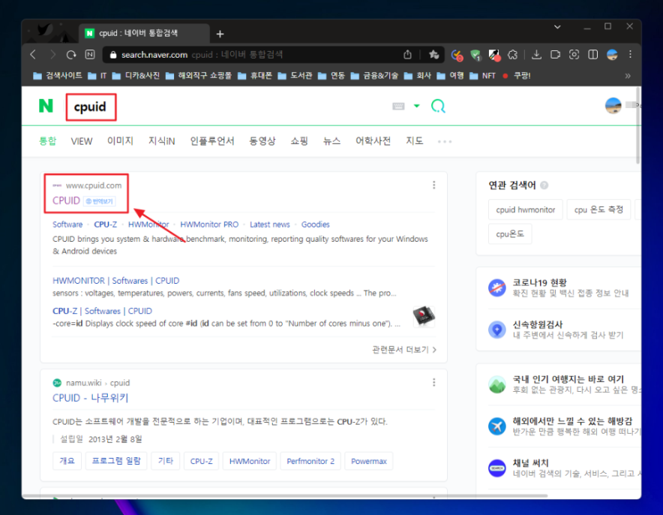The width and height of the screenshot is (663, 515).
Task: Open the browser downloads icon
Action: pyautogui.click(x=536, y=55)
